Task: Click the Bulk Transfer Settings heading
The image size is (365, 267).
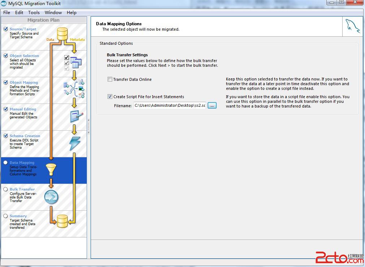Action: click(x=127, y=55)
